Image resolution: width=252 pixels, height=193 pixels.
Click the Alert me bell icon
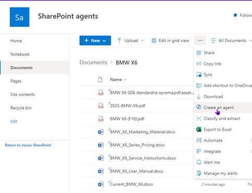tap(199, 162)
